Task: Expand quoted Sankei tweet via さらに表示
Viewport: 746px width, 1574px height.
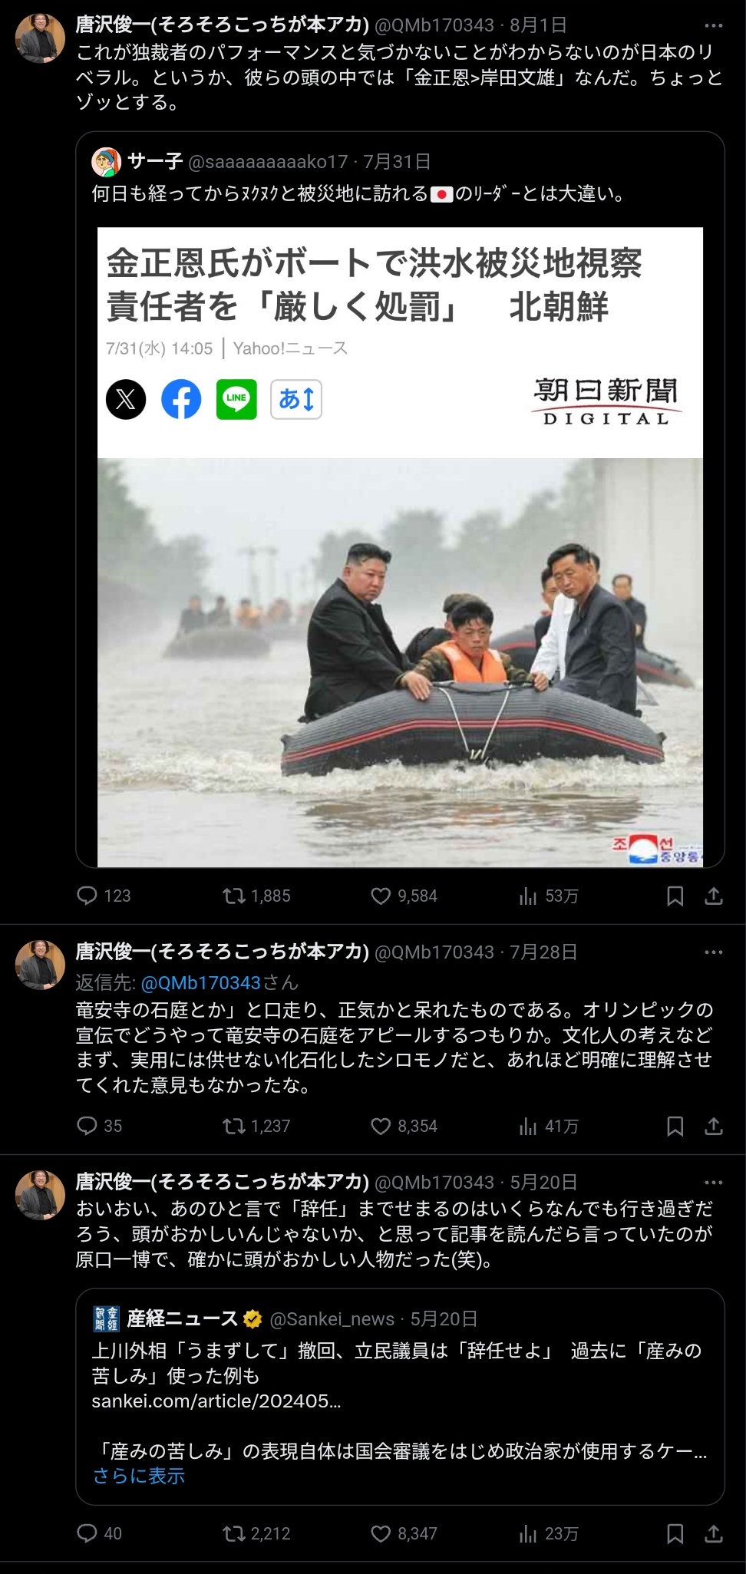Action: click(x=139, y=1476)
